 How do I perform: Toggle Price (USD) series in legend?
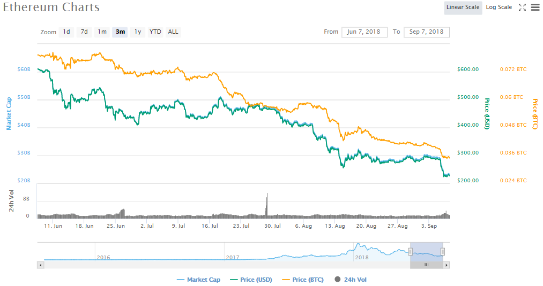pyautogui.click(x=251, y=280)
